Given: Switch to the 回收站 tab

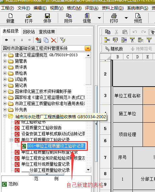Looking at the screenshot, I should [x=29, y=32].
